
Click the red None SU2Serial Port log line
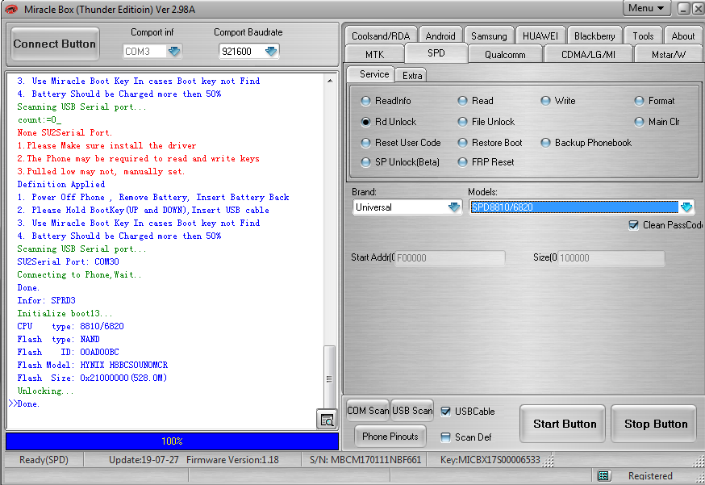point(65,132)
